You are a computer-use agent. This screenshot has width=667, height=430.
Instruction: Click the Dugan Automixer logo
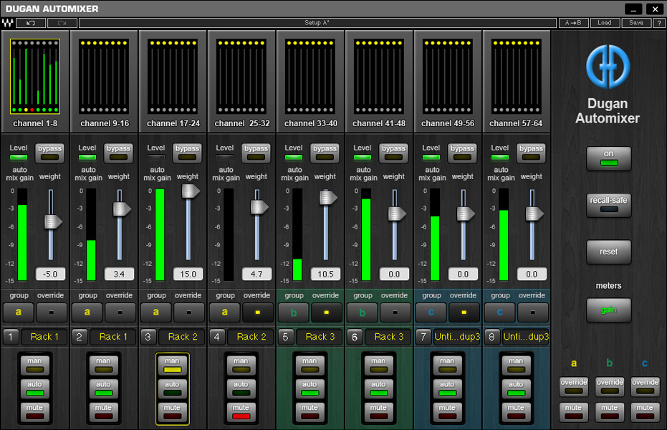(x=608, y=67)
